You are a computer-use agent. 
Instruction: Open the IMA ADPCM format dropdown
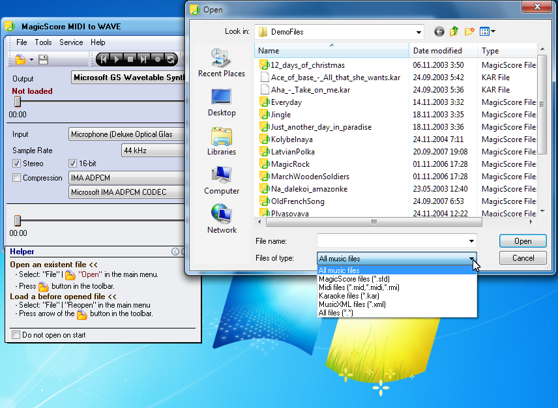point(126,177)
